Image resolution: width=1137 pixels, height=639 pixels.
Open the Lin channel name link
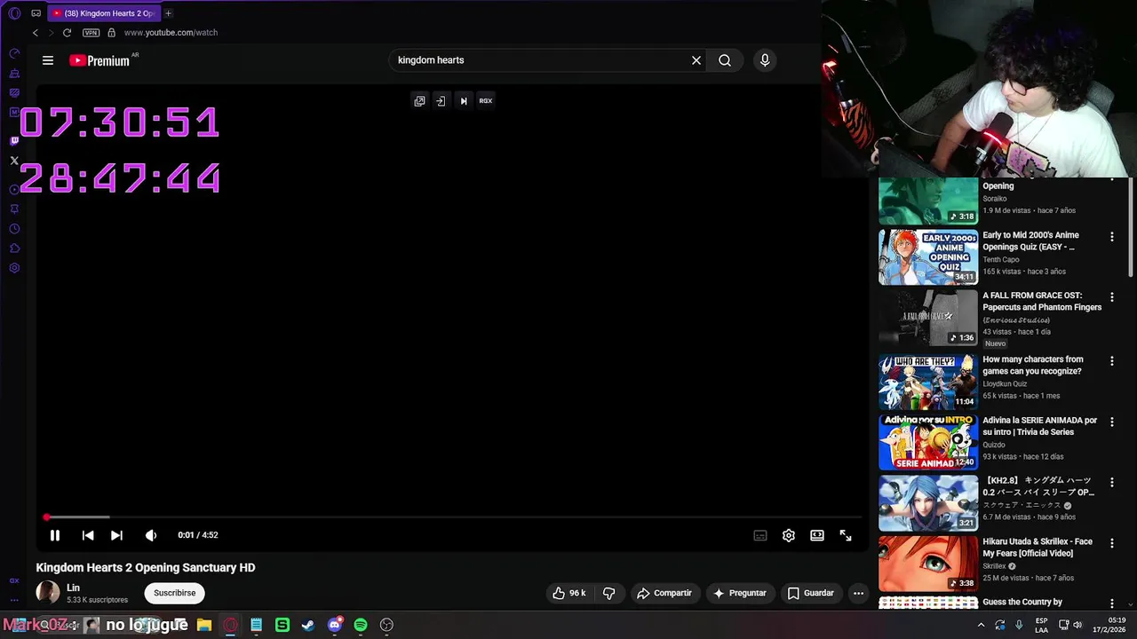click(74, 588)
